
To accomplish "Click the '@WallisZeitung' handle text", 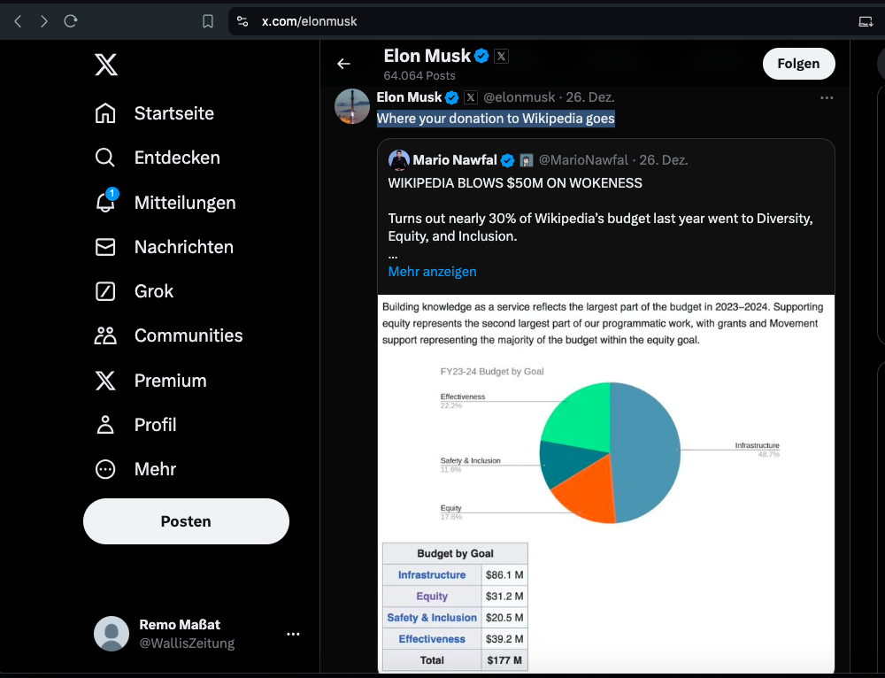I will [x=187, y=643].
